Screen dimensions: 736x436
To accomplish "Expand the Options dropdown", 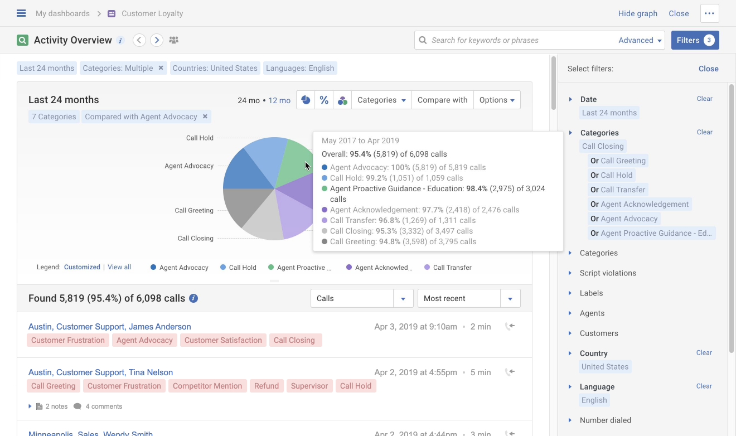I will (x=496, y=99).
